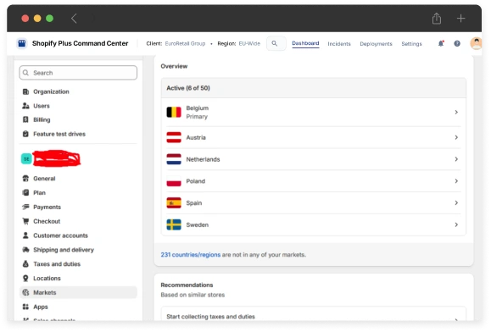The width and height of the screenshot is (491, 332).
Task: Click the Customer accounts person icon
Action: pyautogui.click(x=25, y=235)
